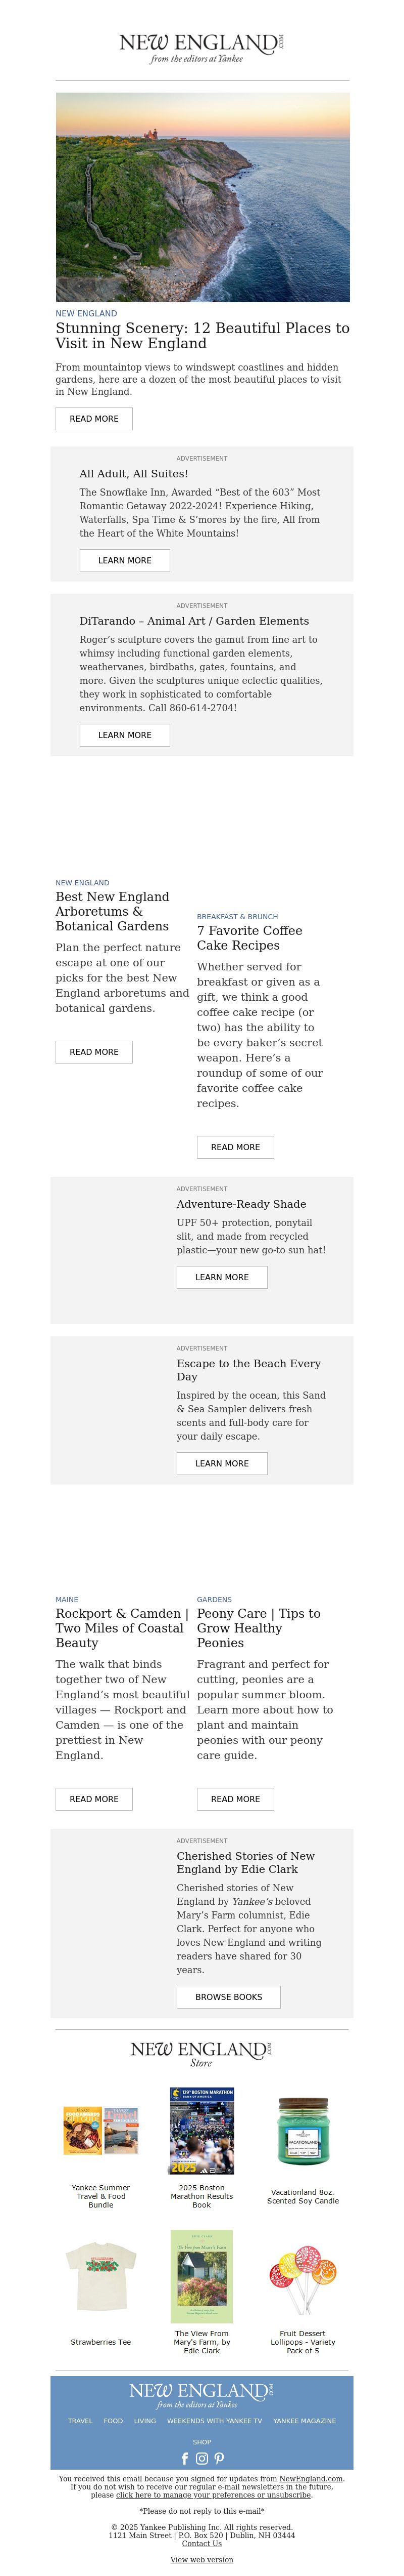Open the Facebook icon in footer
The height and width of the screenshot is (2576, 404).
tap(184, 2458)
